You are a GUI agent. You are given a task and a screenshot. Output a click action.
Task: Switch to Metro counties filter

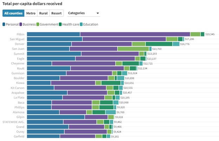31,13
